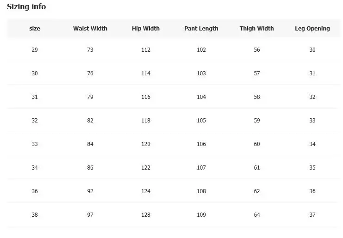Click size 34 in the size column
Image resolution: width=343 pixels, height=238 pixels.
pyautogui.click(x=35, y=168)
